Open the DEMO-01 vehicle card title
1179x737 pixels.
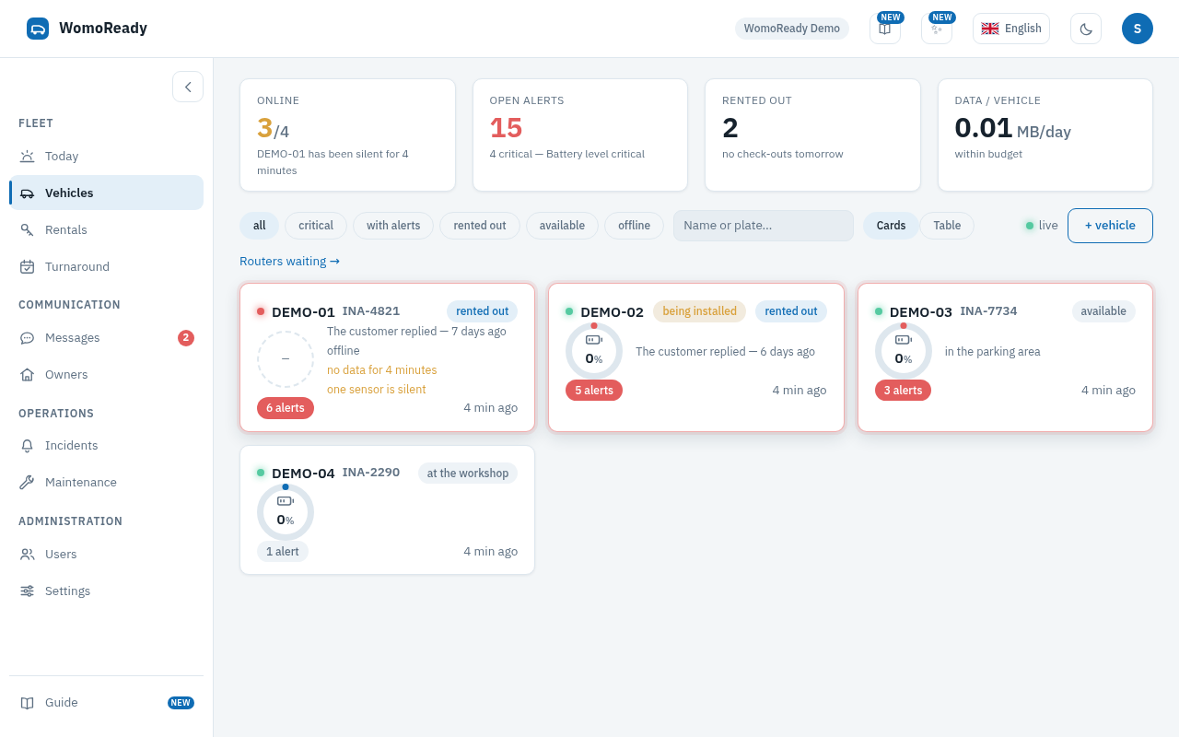coord(303,311)
